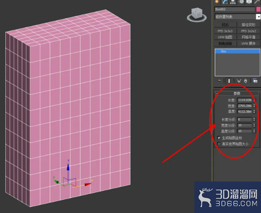This screenshot has width=261, height=213.
Task: Click the 倒角剖面 modifier button
Action: click(x=225, y=43)
